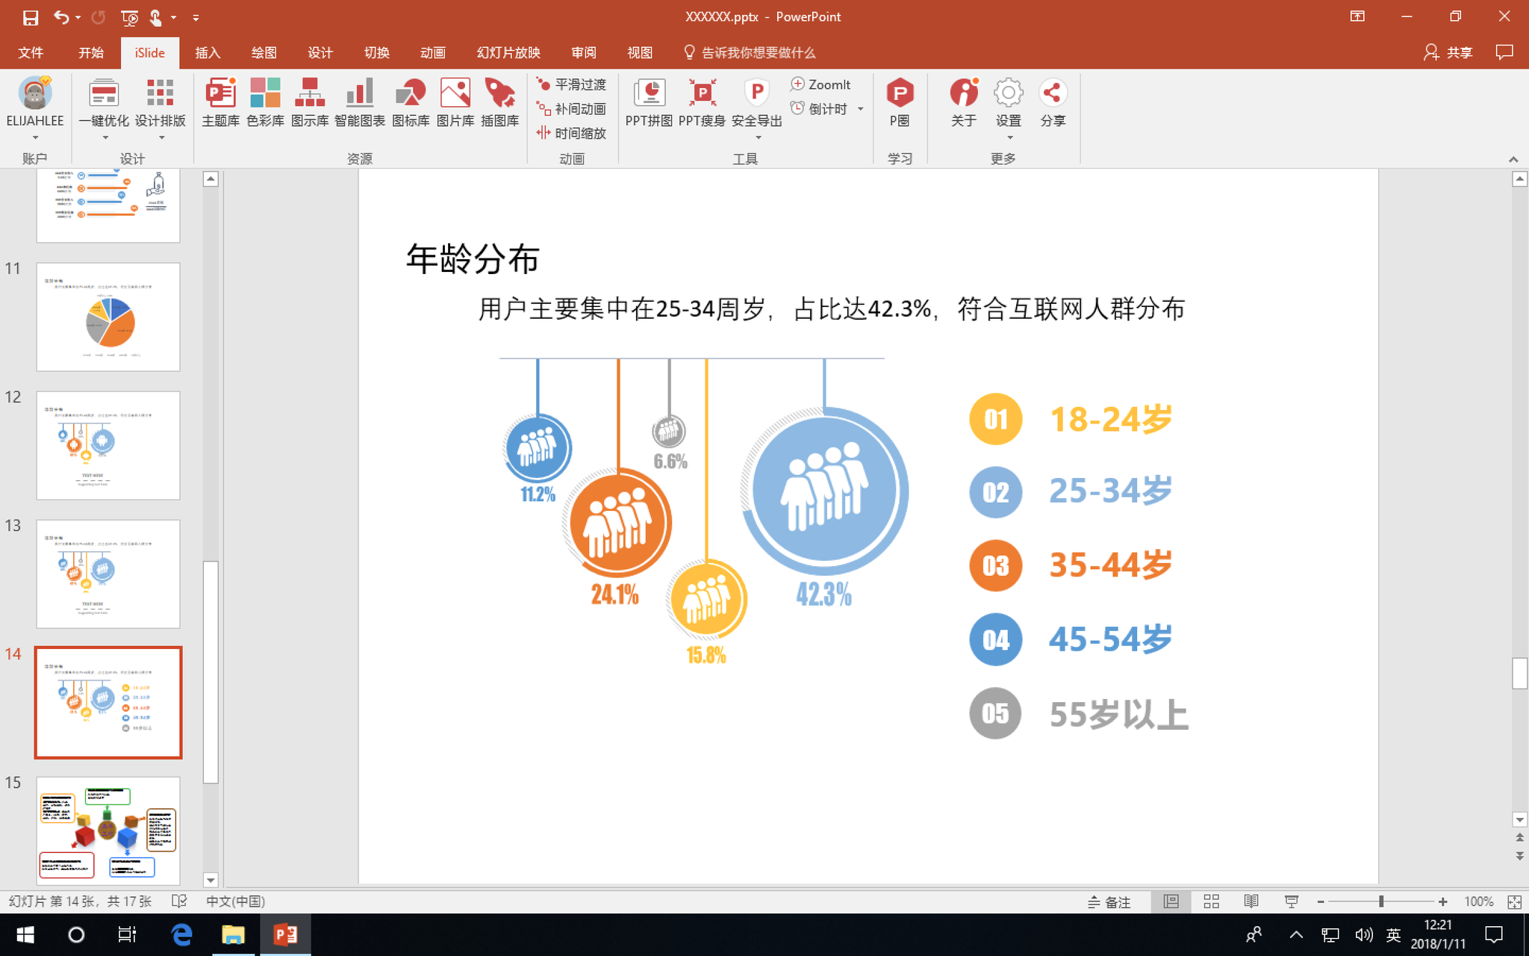Click the 平滑过渡 button
Screen dimensions: 1529x956
point(572,84)
